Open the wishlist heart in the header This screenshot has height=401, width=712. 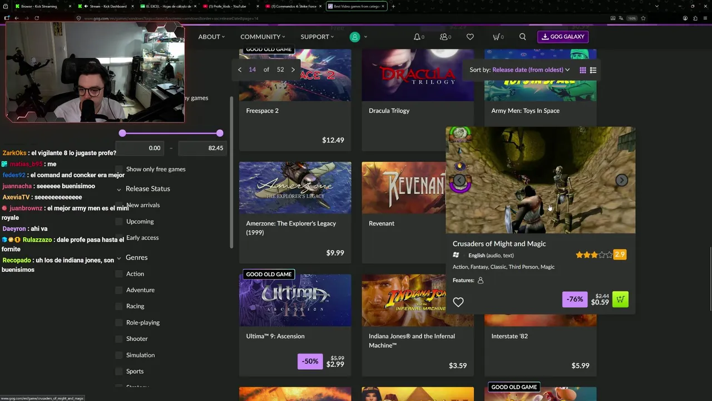pyautogui.click(x=470, y=37)
